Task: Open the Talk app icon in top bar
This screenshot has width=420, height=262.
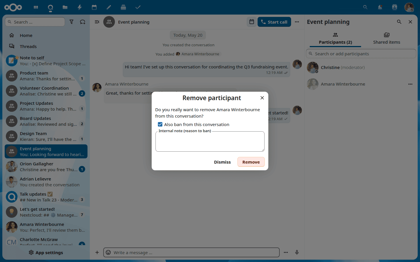Action: pyautogui.click(x=50, y=7)
